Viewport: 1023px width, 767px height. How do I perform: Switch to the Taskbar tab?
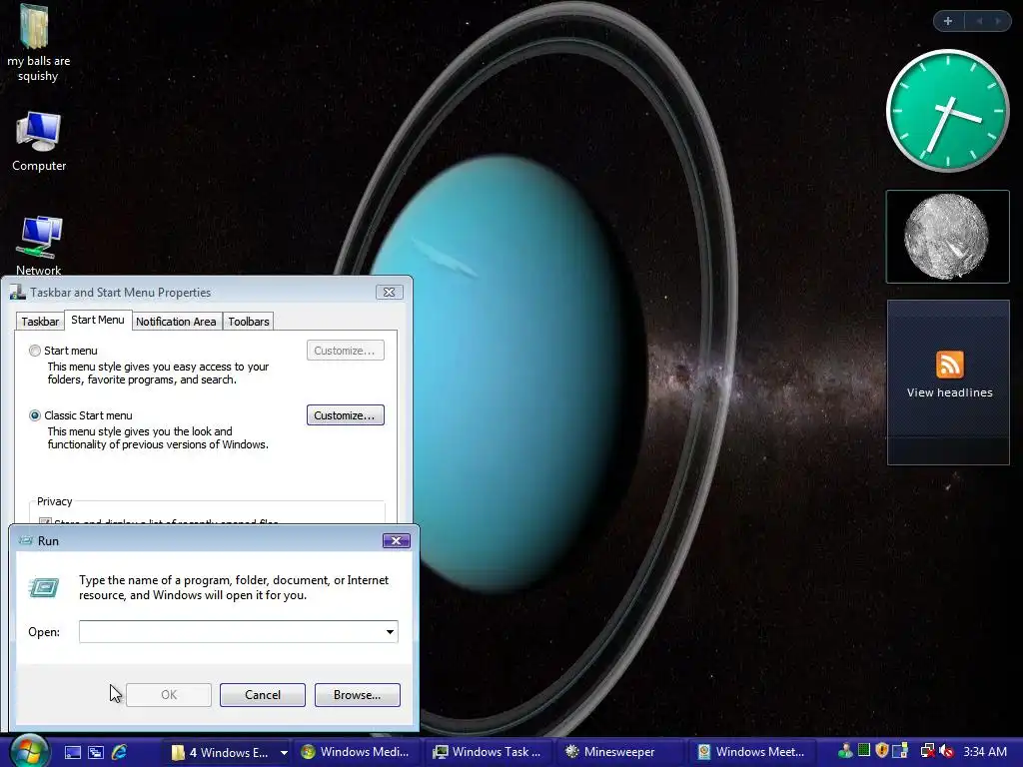(x=40, y=322)
